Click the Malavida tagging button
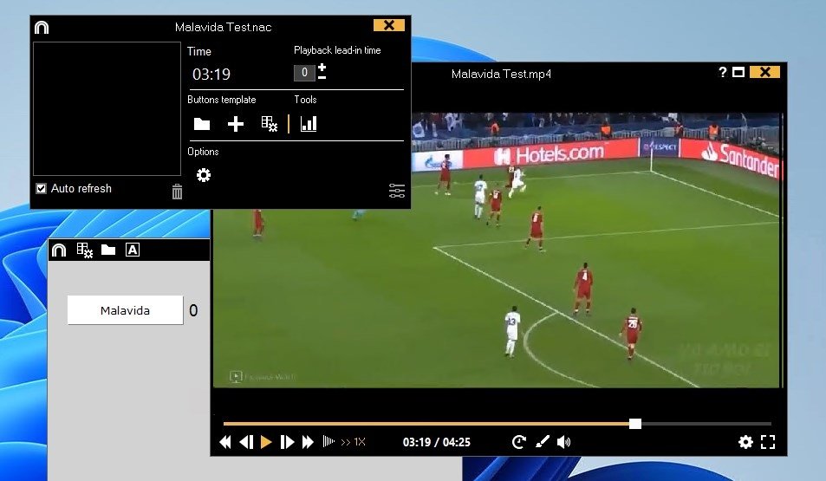 tap(126, 310)
